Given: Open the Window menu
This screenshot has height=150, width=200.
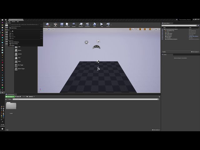Looking at the screenshot, I should [13, 22].
